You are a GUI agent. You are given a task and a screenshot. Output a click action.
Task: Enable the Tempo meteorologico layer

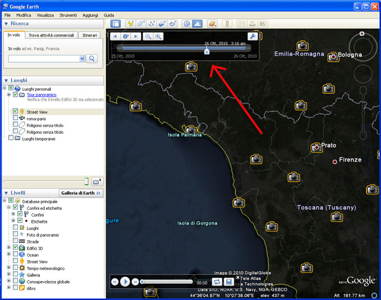(15, 267)
